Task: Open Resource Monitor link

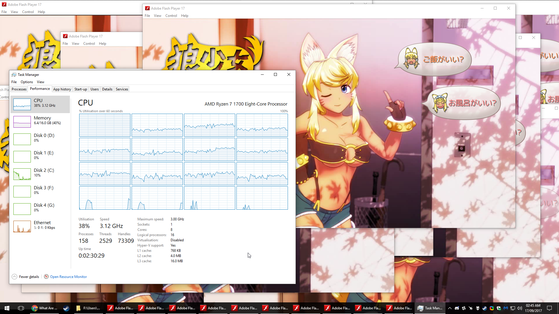Action: (x=68, y=277)
